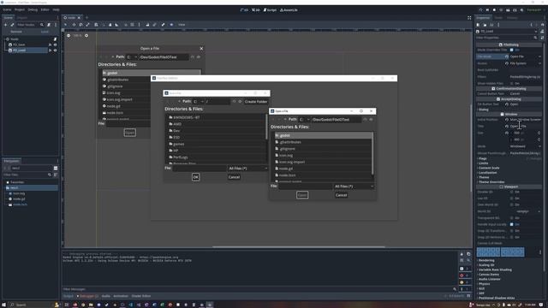Open the Project menu
Screen dimensions: 548x308
click(x=20, y=9)
